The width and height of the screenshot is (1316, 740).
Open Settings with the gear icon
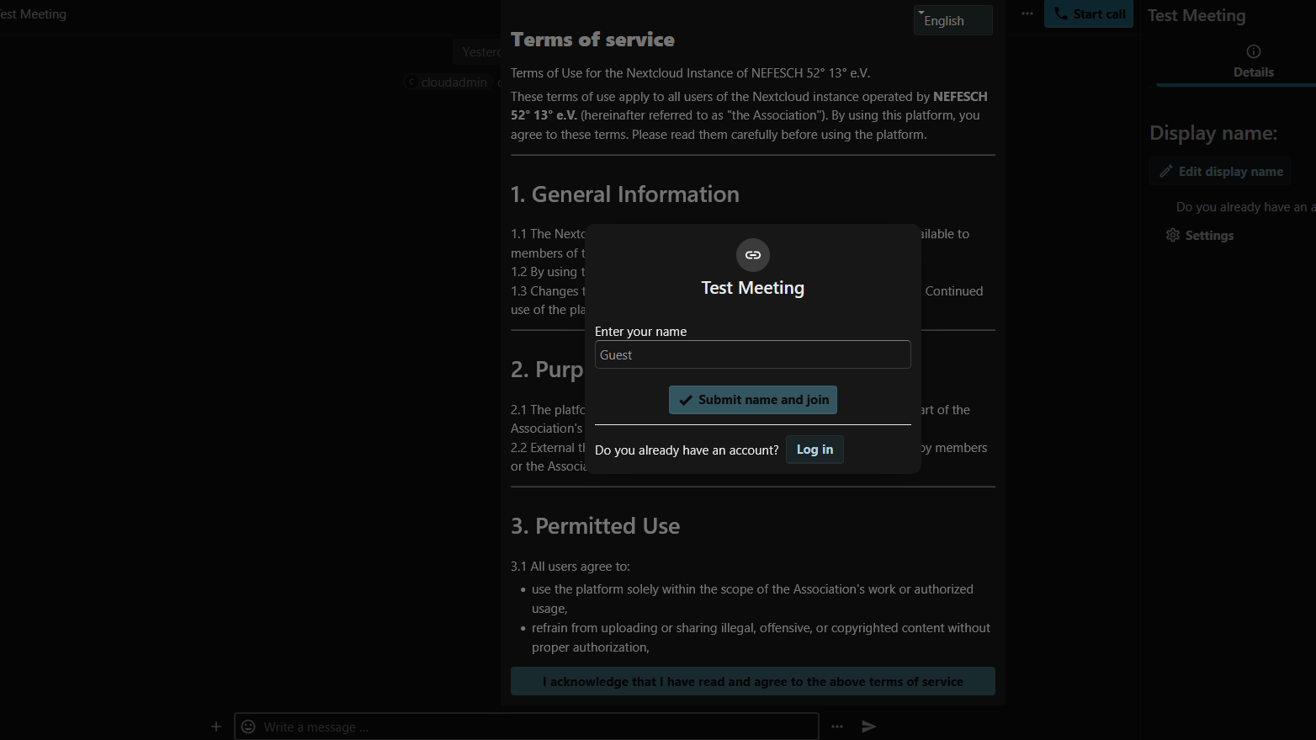1200,236
